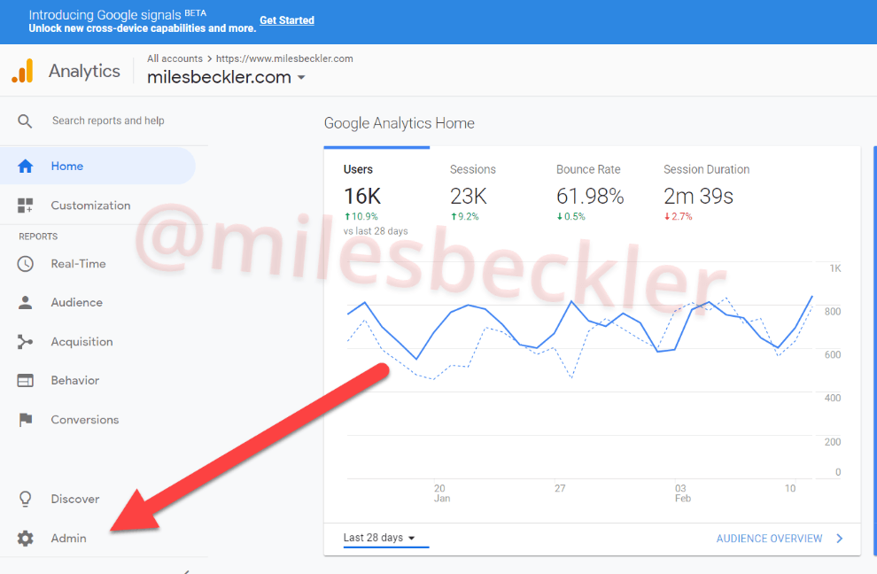The height and width of the screenshot is (574, 877).
Task: Select the Users metric tab
Action: pos(376,193)
